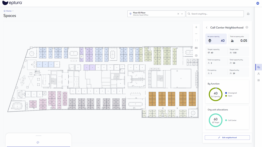Open floor plan help icon
The height and width of the screenshot is (147, 262).
tap(196, 56)
